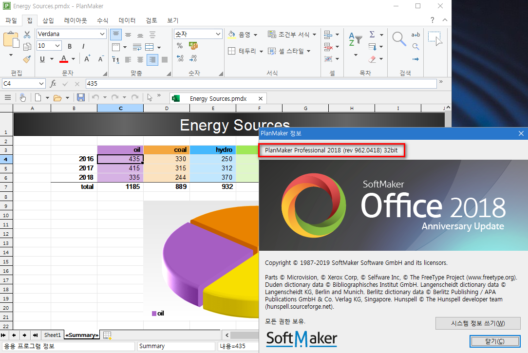Switch to the 레이아웃 ribbon tab
528x353 pixels.
[75, 20]
